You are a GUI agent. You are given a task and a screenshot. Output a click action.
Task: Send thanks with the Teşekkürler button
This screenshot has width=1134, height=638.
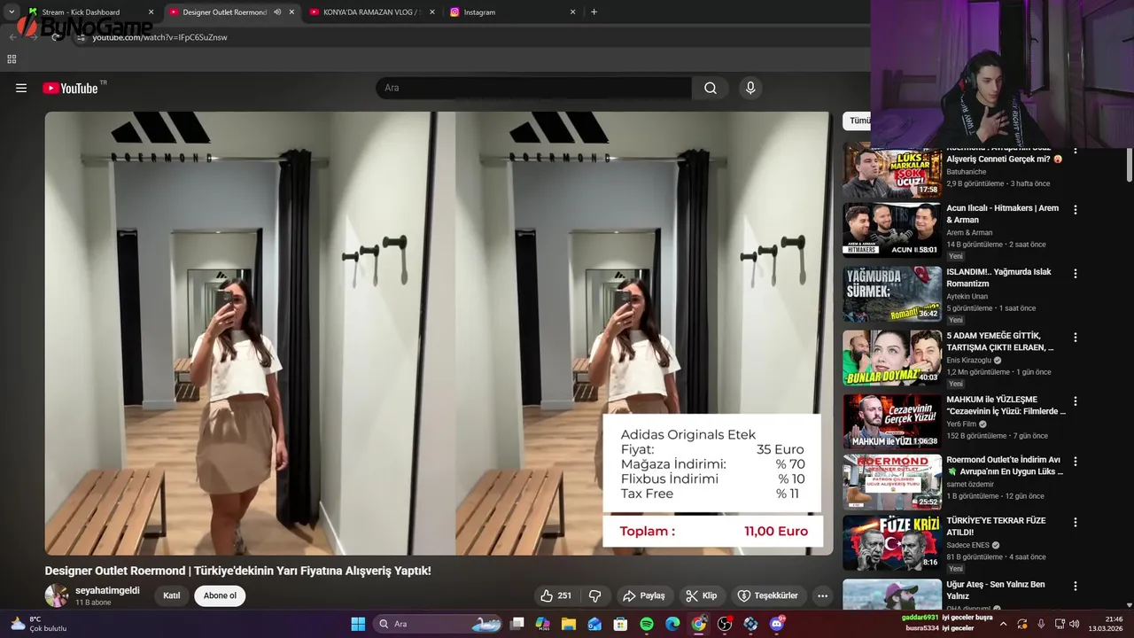[x=768, y=595]
